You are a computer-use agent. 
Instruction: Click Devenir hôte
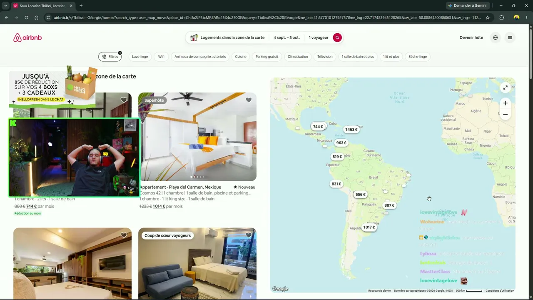[x=471, y=37]
